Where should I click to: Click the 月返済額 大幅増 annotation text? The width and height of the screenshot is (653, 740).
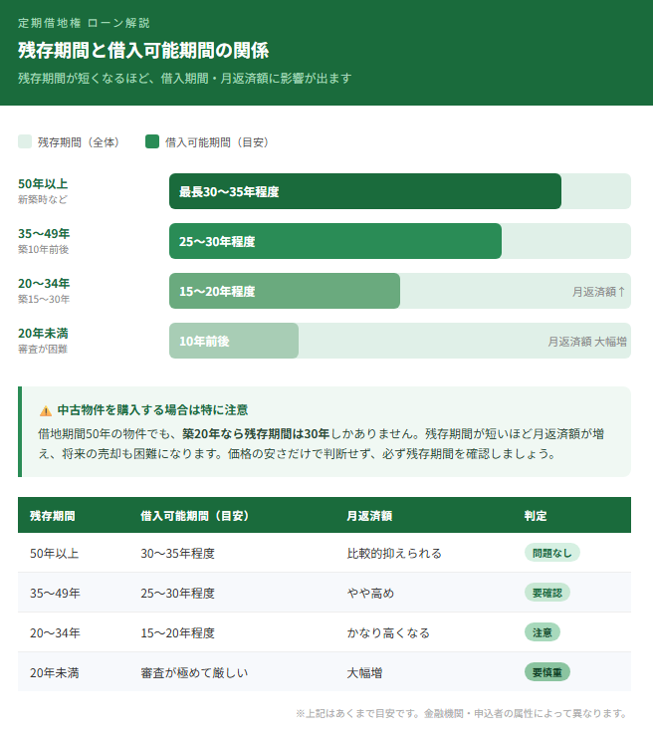click(x=586, y=342)
